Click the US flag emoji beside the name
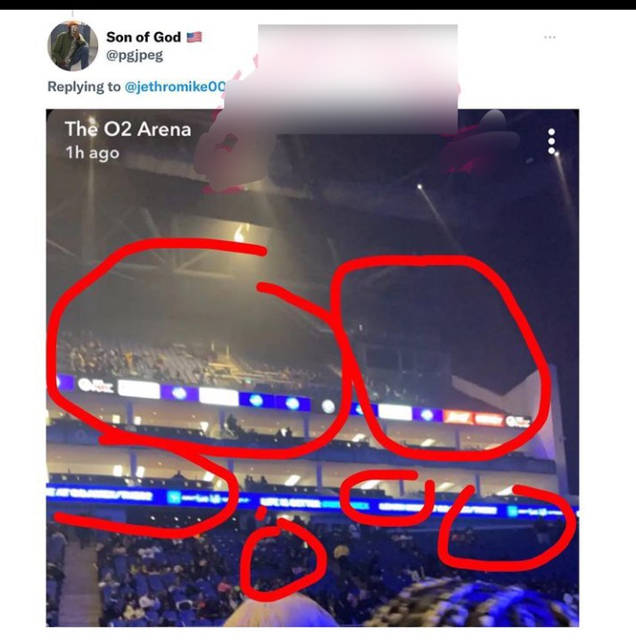The height and width of the screenshot is (643, 636). [194, 38]
